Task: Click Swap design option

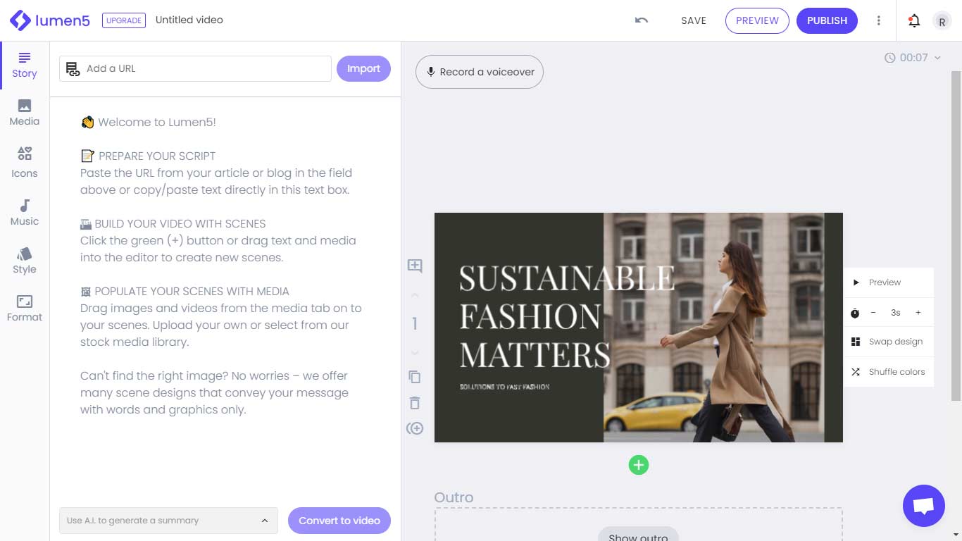Action: [889, 342]
